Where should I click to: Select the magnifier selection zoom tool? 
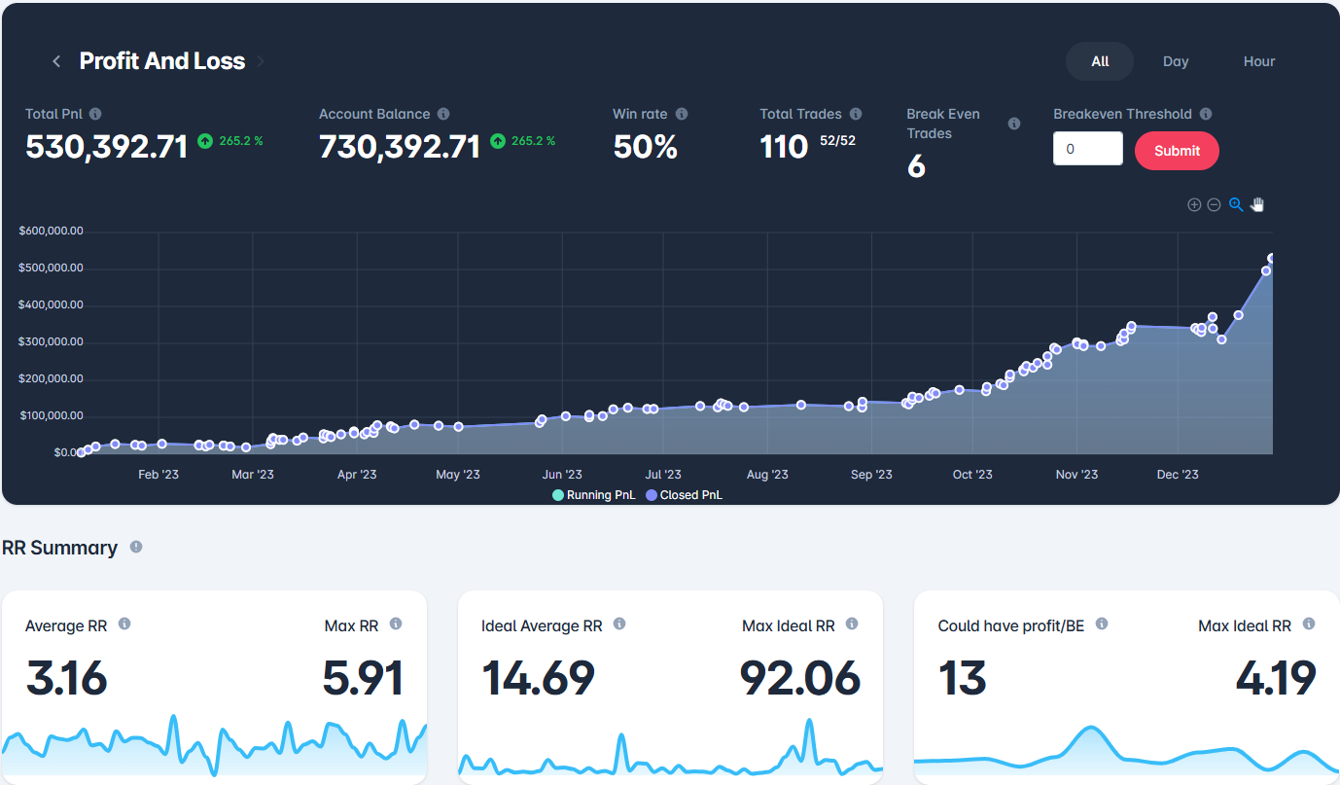[1236, 205]
